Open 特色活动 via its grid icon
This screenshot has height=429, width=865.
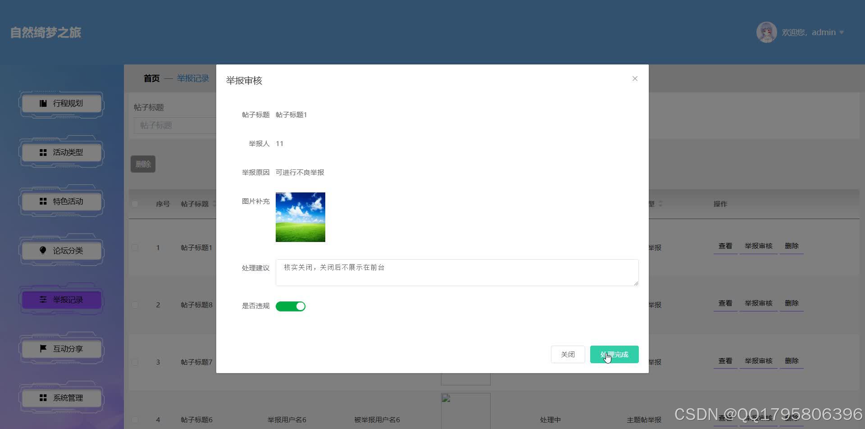pyautogui.click(x=43, y=201)
